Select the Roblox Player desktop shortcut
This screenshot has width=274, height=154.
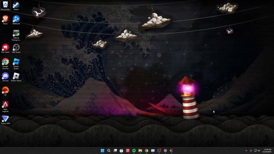click(x=16, y=77)
